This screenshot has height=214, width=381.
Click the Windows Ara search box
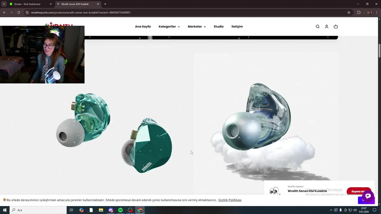[38, 210]
